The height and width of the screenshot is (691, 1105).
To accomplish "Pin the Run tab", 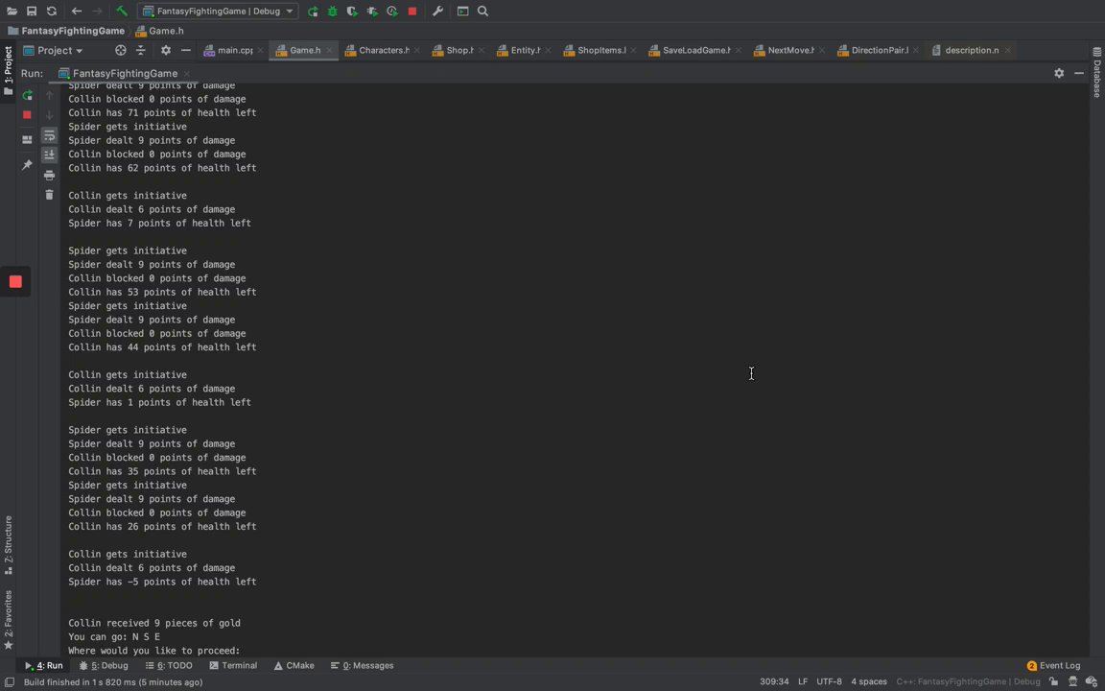I will click(x=27, y=165).
